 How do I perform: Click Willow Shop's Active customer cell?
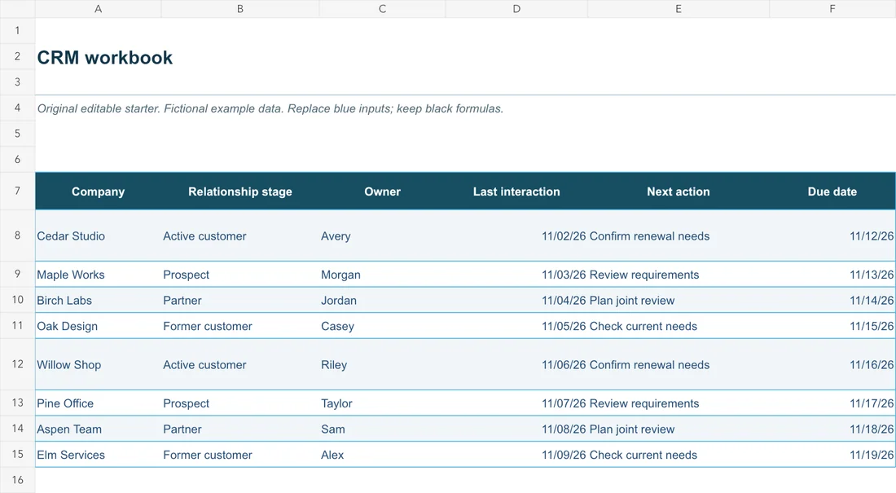click(240, 365)
